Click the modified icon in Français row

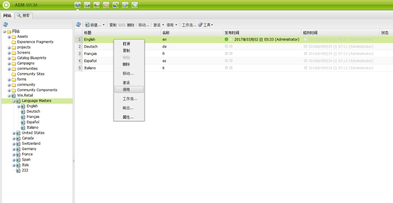click(x=305, y=54)
